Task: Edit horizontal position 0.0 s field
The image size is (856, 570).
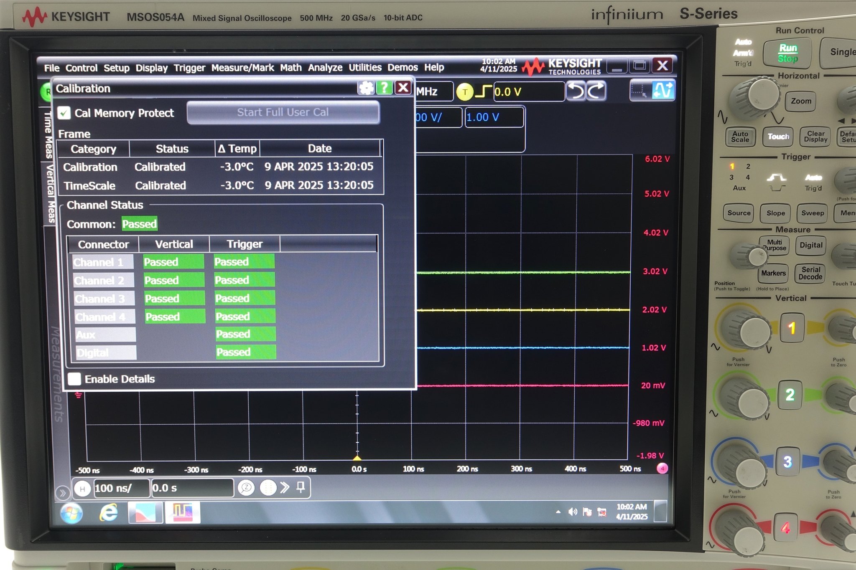Action: point(192,488)
